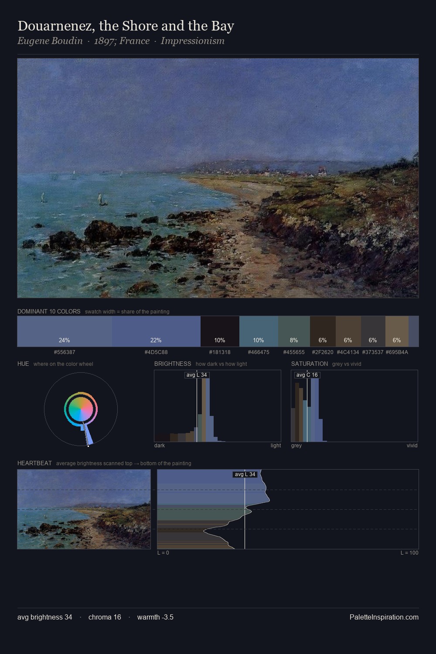The height and width of the screenshot is (654, 436).
Task: Click the hex code #2F2620 text
Action: click(323, 352)
